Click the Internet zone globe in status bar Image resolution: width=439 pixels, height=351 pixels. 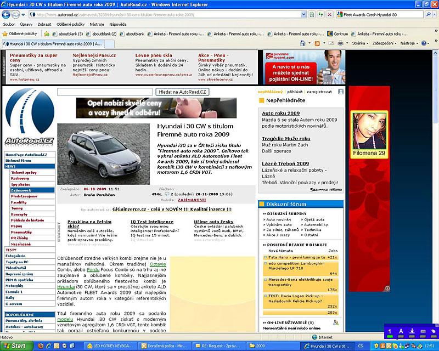[x=314, y=337]
